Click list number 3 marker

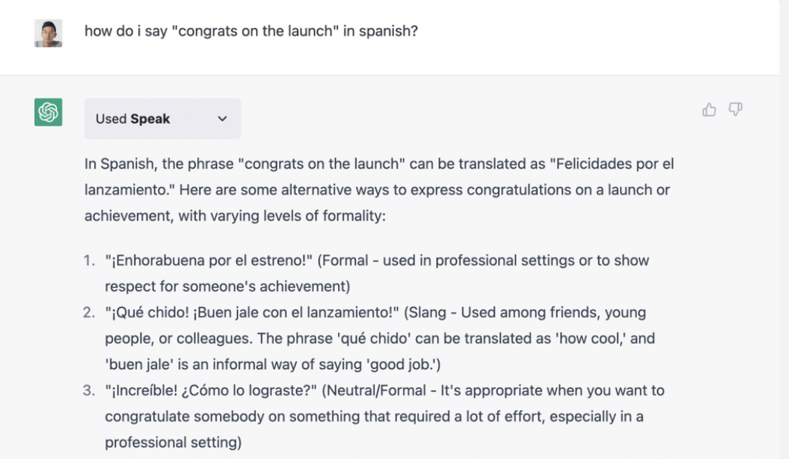pyautogui.click(x=89, y=391)
